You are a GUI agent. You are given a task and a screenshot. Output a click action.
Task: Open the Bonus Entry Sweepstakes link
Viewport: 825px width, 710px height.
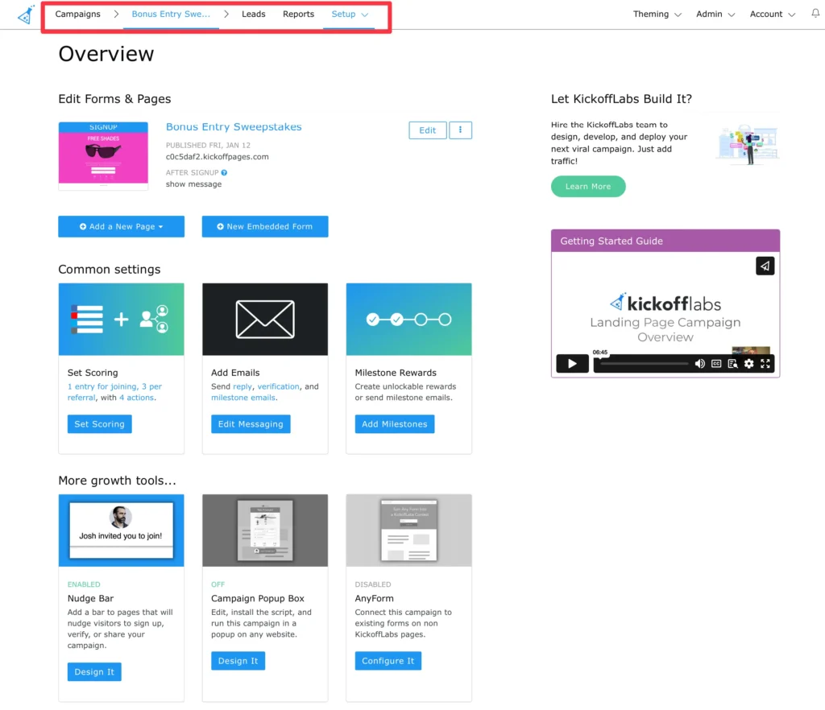point(234,126)
